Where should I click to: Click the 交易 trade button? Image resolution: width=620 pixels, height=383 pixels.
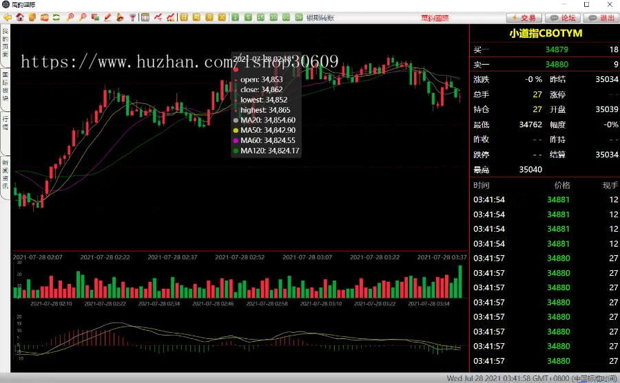[x=524, y=18]
